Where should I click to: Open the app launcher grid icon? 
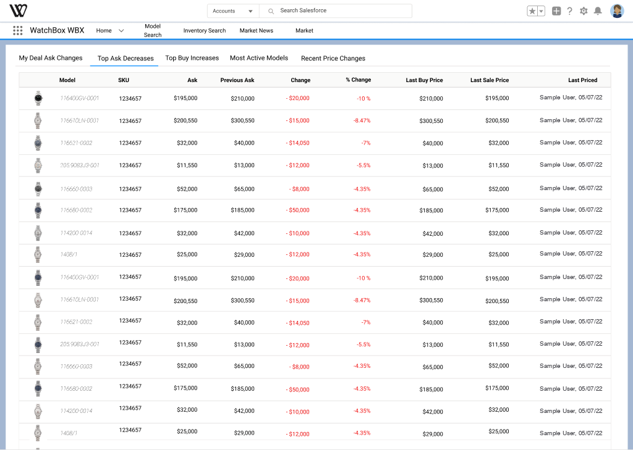[x=17, y=30]
